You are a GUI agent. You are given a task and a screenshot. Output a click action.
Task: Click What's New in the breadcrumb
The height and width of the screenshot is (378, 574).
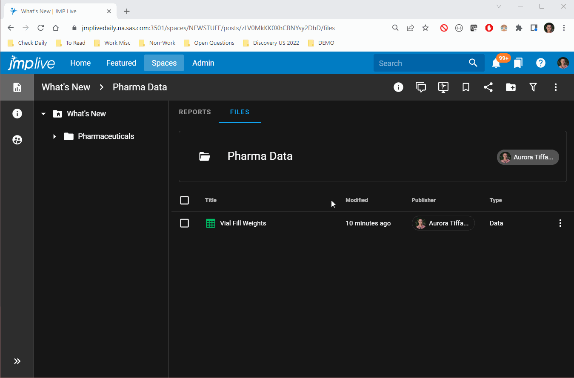66,87
